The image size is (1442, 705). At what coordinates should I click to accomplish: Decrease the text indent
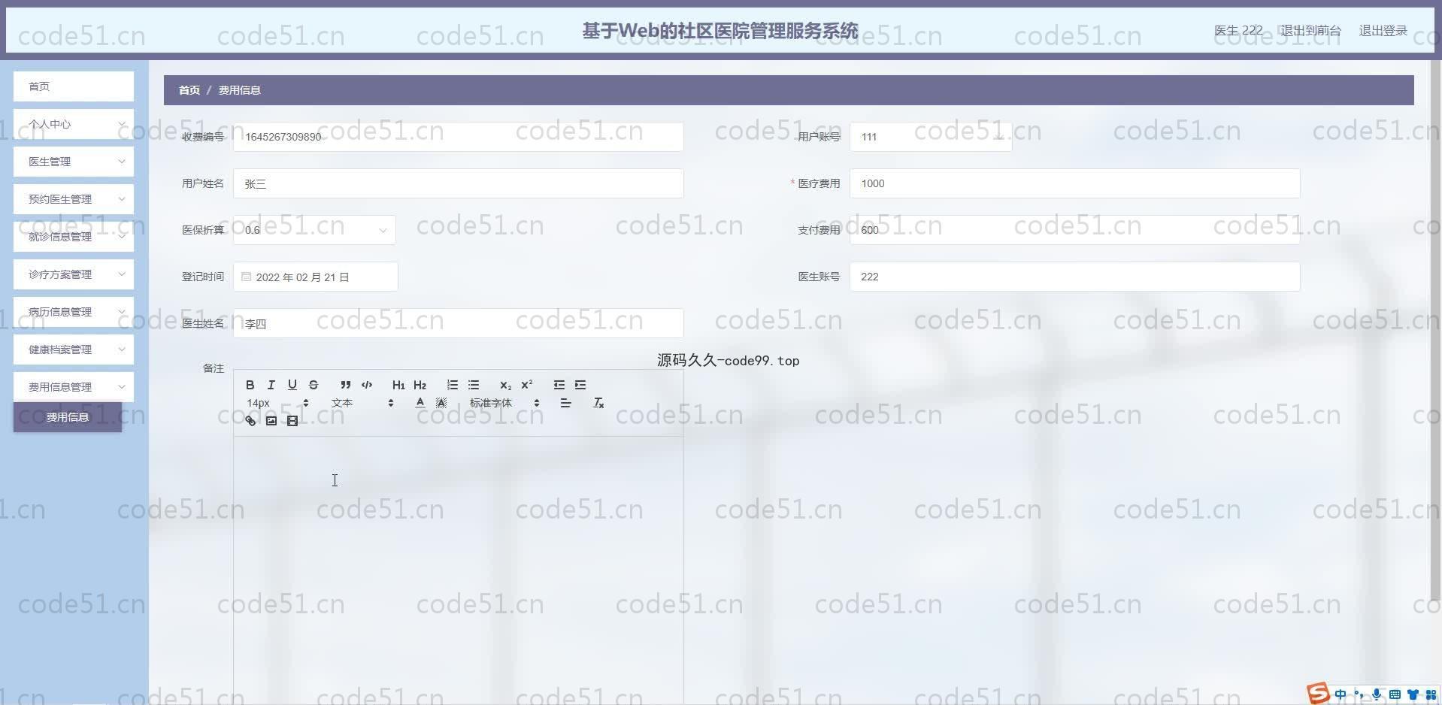tap(559, 385)
